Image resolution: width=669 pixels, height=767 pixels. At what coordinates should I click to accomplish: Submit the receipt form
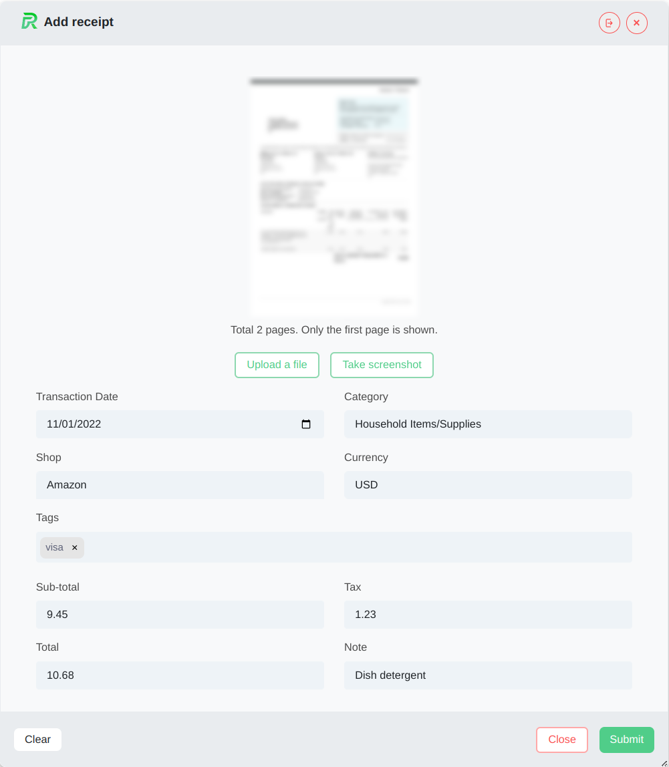[x=626, y=740]
